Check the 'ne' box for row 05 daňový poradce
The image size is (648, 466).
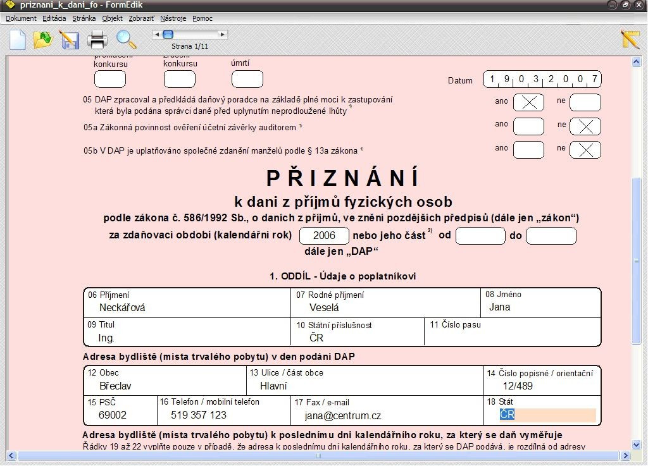pos(585,102)
